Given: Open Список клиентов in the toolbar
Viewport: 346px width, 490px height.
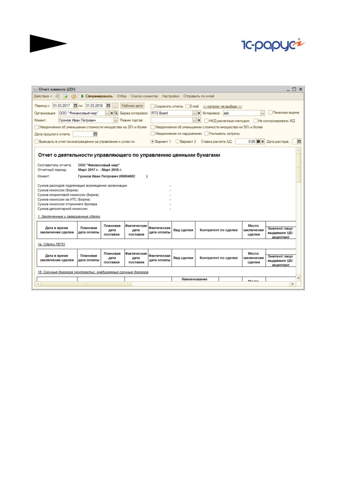Looking at the screenshot, I should click(144, 96).
